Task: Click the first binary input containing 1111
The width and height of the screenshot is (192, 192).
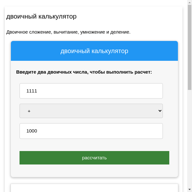Action: pyautogui.click(x=91, y=91)
